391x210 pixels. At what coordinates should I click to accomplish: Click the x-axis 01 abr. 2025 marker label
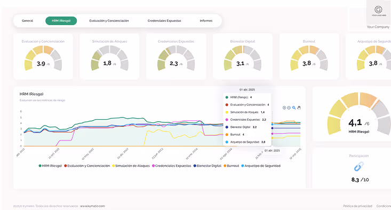[272, 151]
